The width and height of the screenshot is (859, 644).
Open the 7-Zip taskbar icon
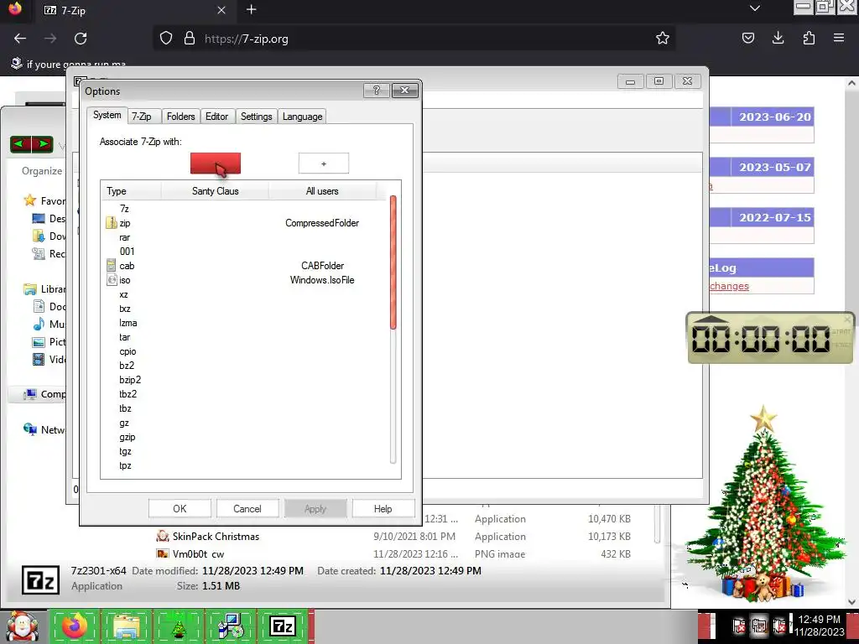(283, 626)
